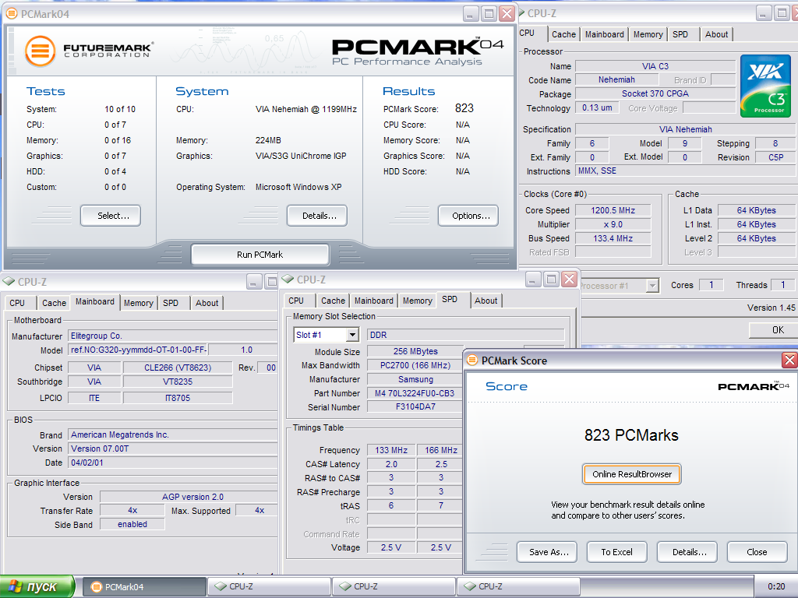798x598 pixels.
Task: Click Module Size 256 MBytes value
Action: coord(415,351)
